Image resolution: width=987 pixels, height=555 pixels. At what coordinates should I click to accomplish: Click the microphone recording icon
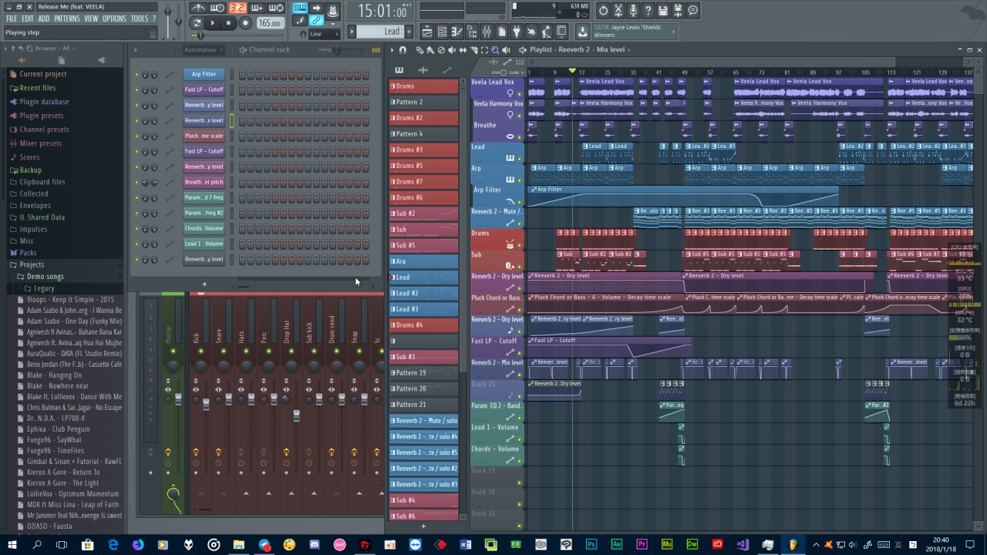pos(633,11)
